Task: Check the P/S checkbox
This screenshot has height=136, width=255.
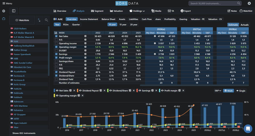Action: tap(56, 40)
